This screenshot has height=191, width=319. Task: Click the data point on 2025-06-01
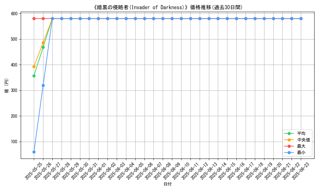(99, 19)
